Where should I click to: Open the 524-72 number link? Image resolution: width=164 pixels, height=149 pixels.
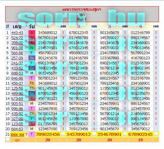(x=17, y=38)
